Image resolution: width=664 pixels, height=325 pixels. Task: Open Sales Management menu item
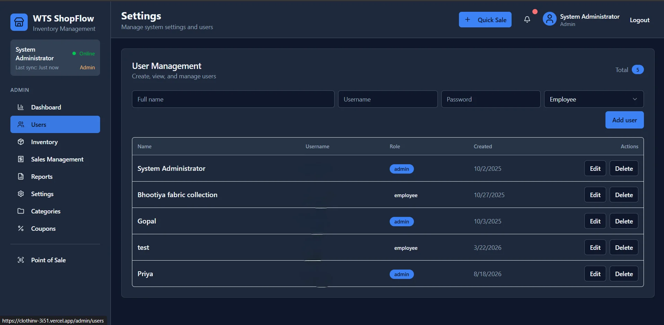click(55, 159)
